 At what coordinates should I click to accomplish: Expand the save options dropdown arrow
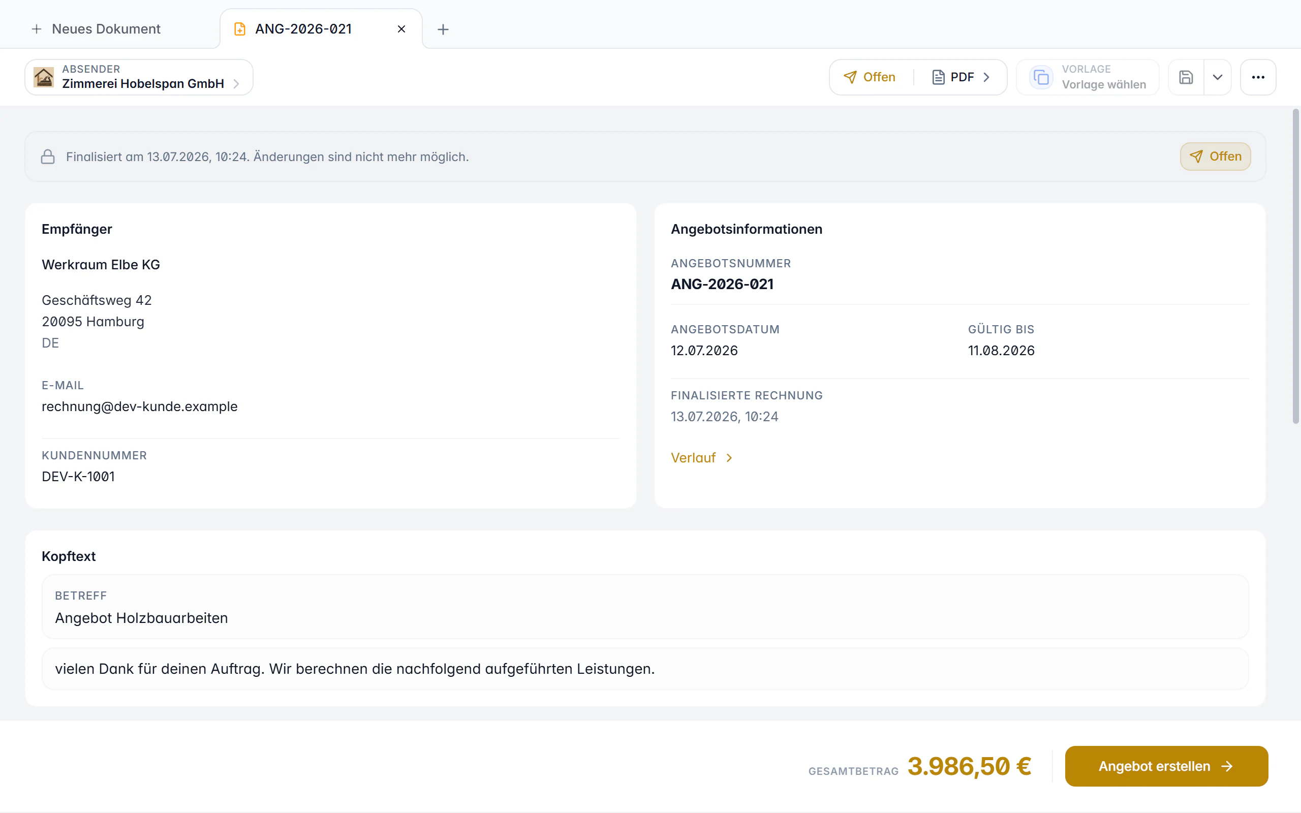pyautogui.click(x=1218, y=77)
